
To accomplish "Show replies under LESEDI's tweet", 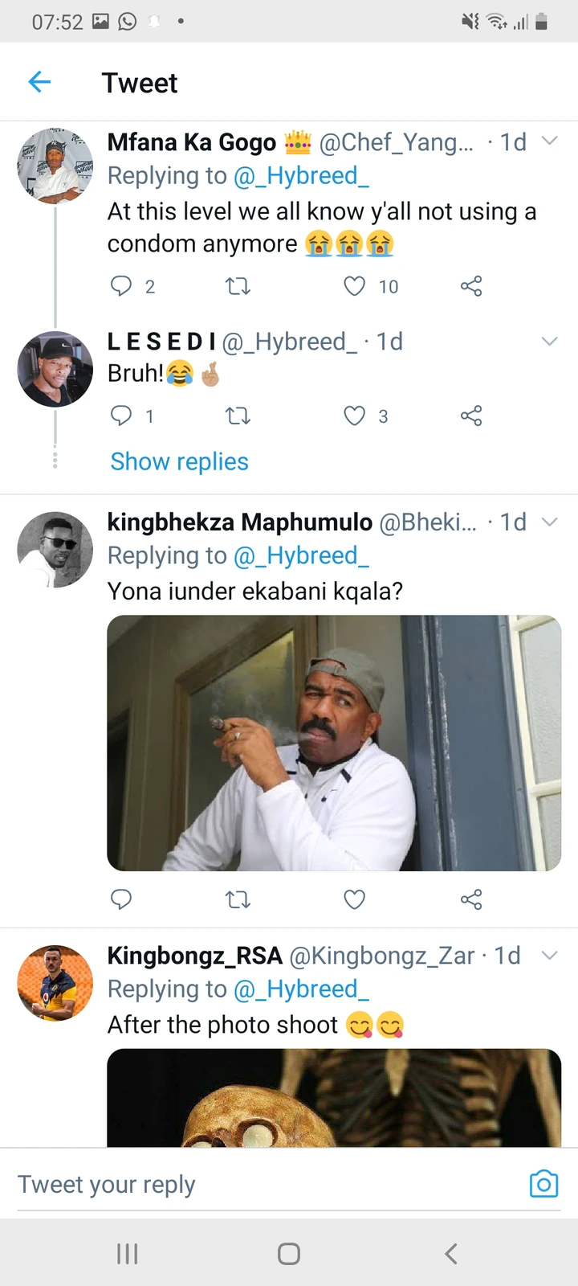I will [x=179, y=461].
